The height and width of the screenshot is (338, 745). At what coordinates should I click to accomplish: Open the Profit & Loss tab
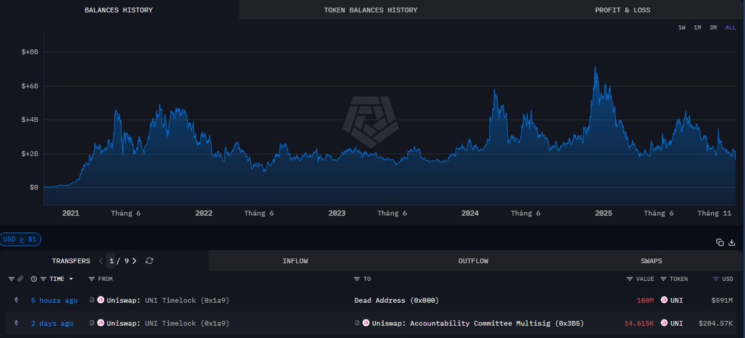[x=623, y=10]
